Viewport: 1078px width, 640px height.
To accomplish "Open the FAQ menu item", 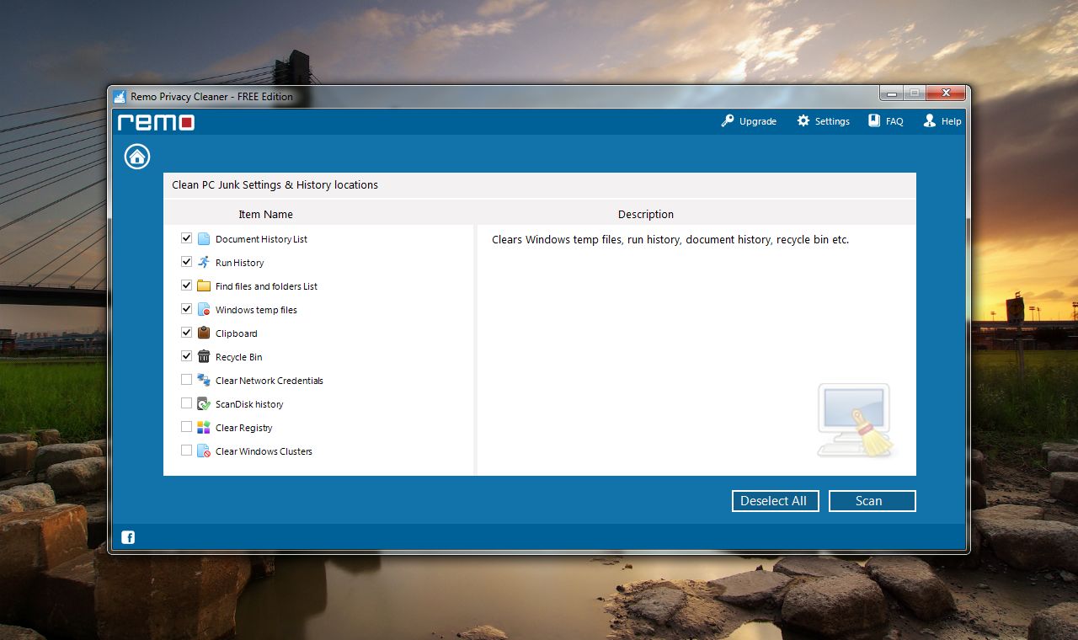I will pyautogui.click(x=886, y=121).
